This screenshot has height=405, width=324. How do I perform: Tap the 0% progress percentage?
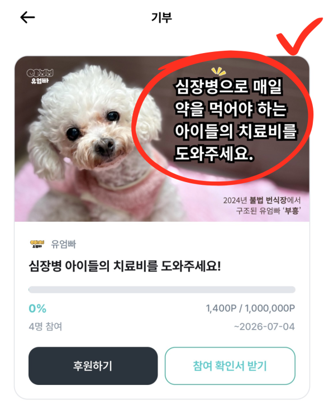(x=37, y=308)
